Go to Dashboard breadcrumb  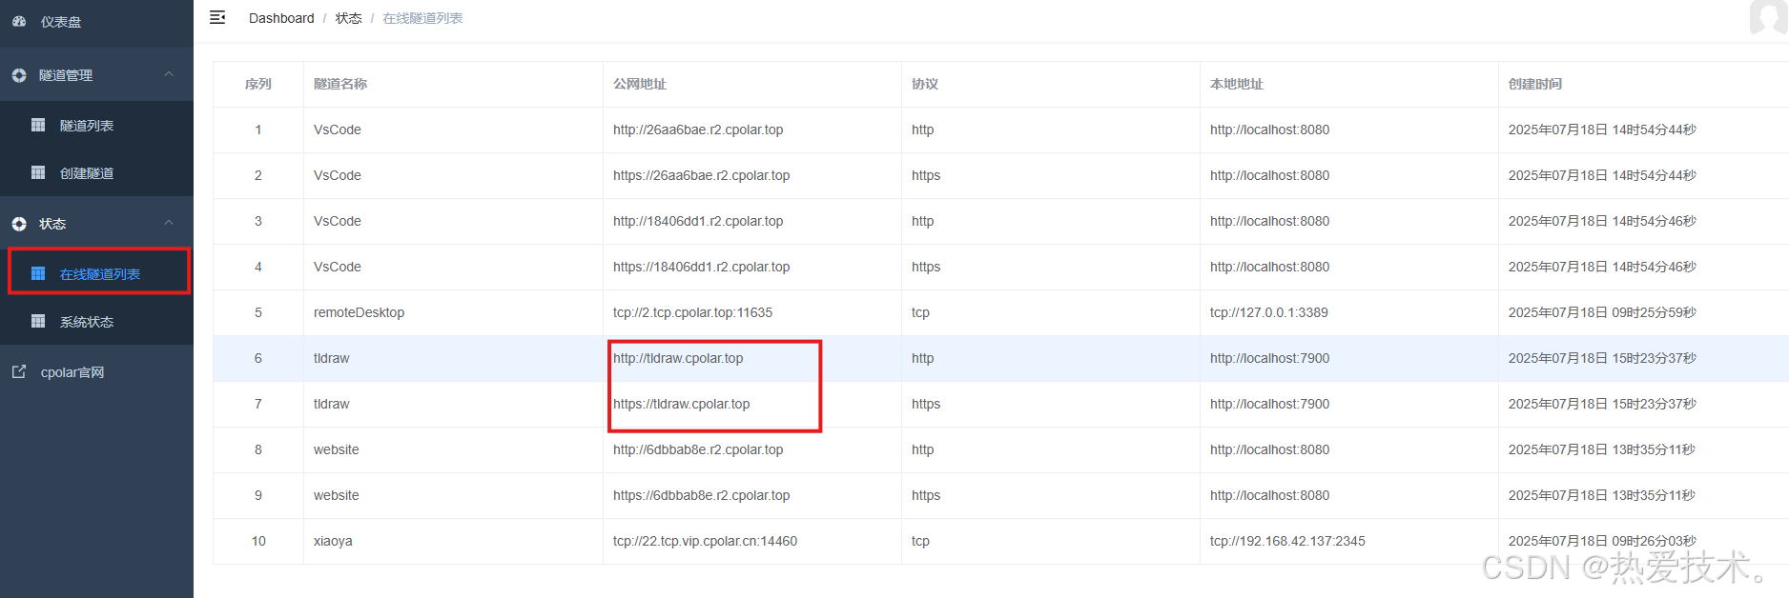coord(281,18)
